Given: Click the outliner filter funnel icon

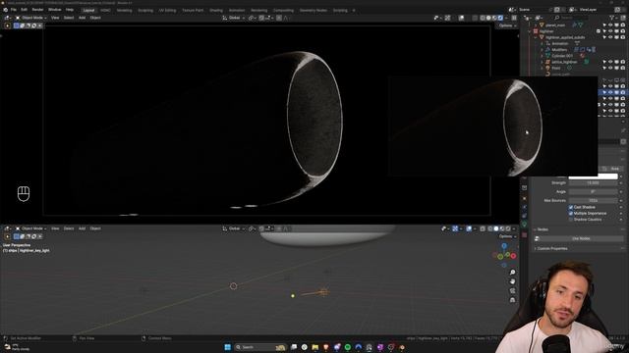Looking at the screenshot, I should pyautogui.click(x=612, y=18).
